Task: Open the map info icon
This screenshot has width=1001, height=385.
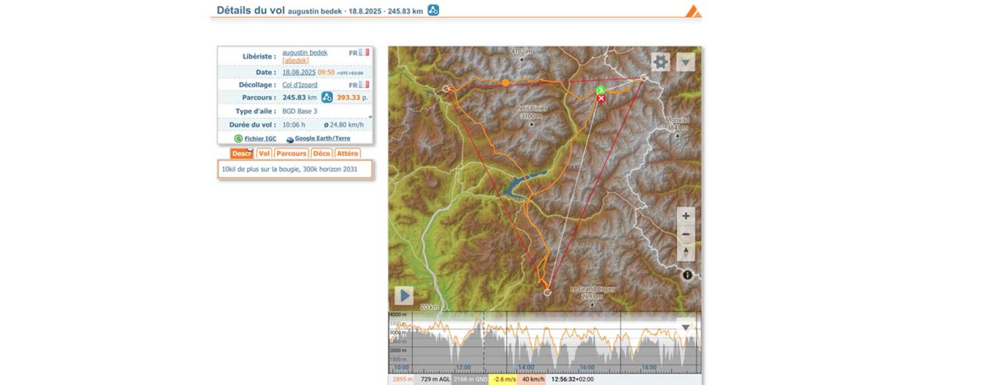Action: point(687,275)
